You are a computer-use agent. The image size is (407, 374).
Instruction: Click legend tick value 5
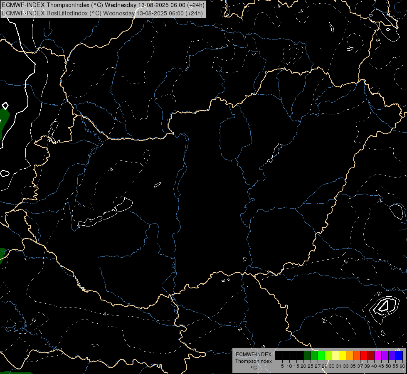[282, 366]
